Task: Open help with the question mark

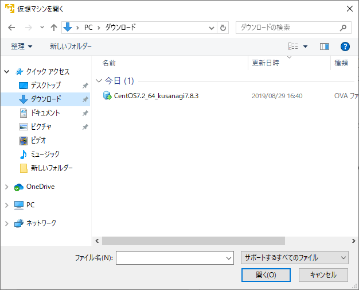Action: coord(345,47)
